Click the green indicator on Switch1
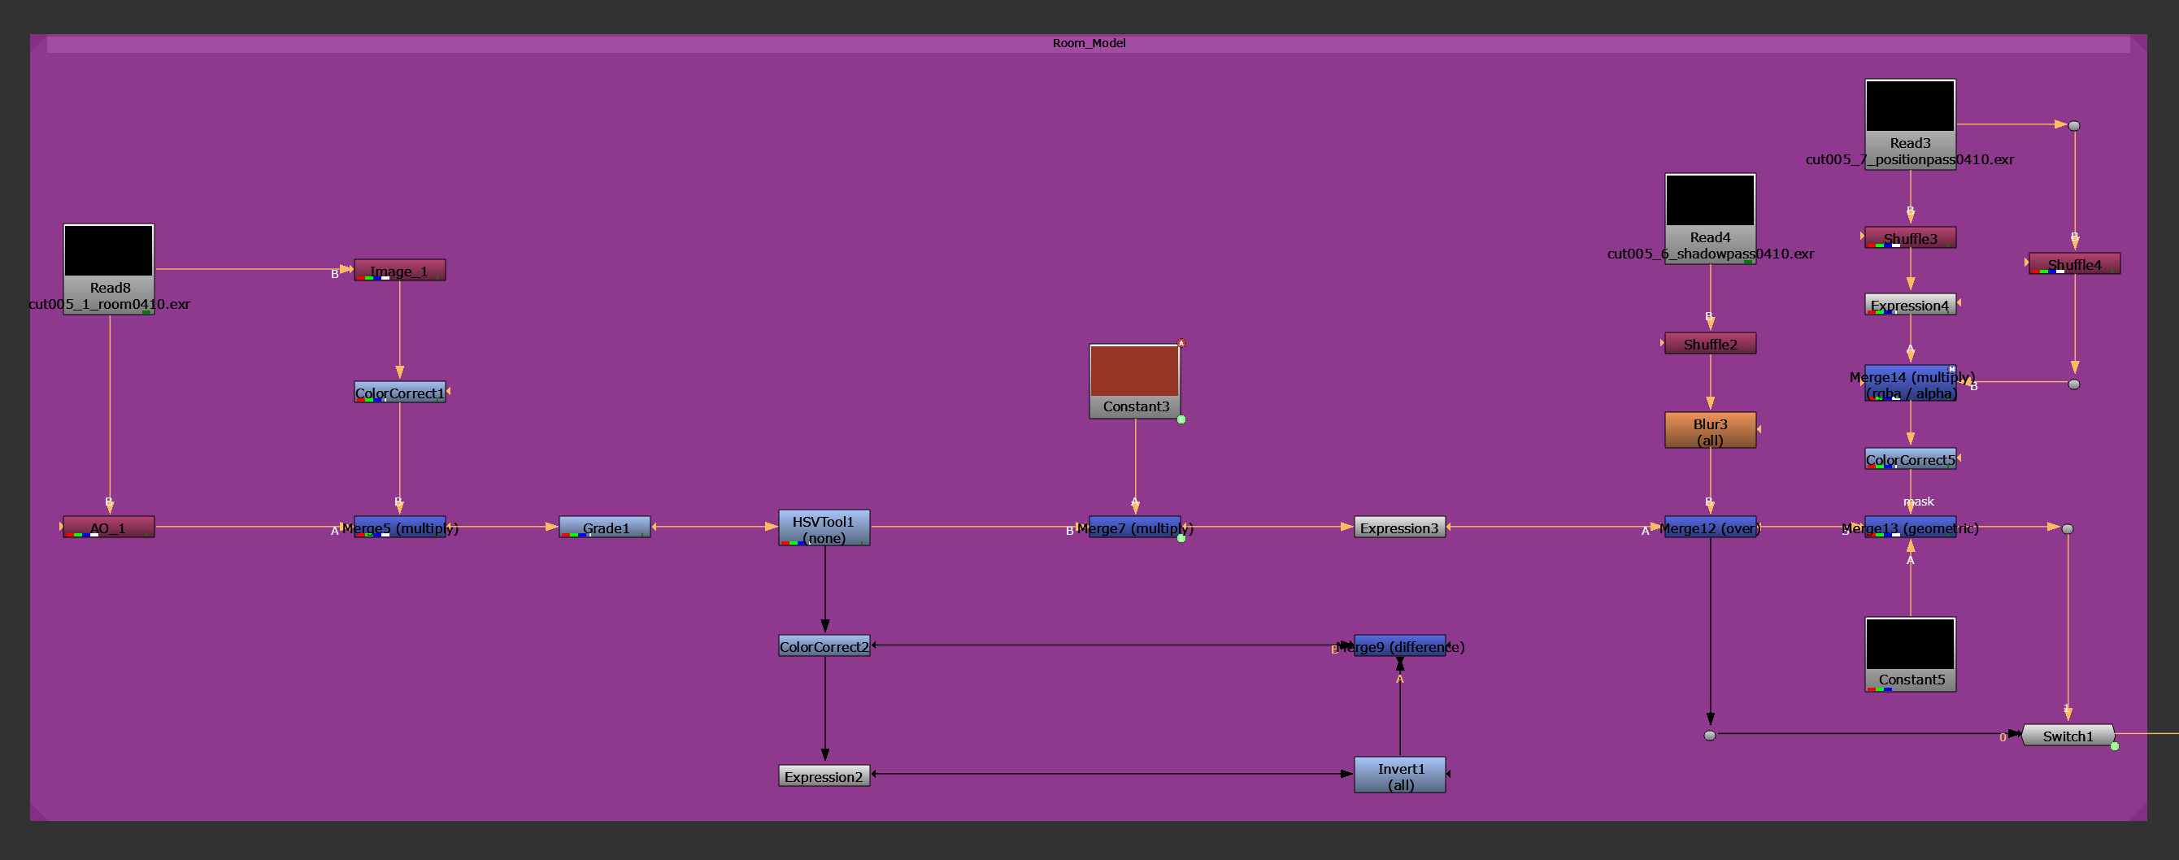Viewport: 2179px width, 860px height. [x=2114, y=746]
